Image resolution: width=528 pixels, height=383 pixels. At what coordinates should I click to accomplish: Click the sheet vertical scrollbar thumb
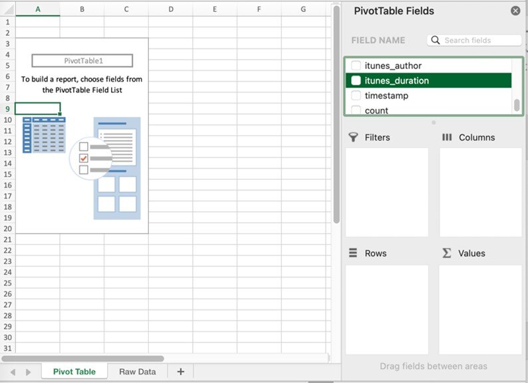point(336,114)
